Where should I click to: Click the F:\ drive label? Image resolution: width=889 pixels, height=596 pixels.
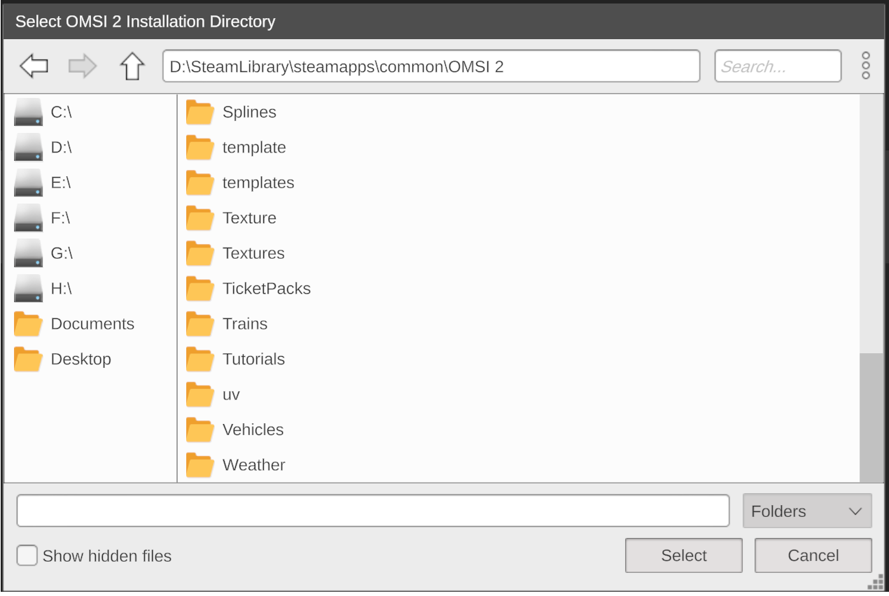click(x=61, y=218)
